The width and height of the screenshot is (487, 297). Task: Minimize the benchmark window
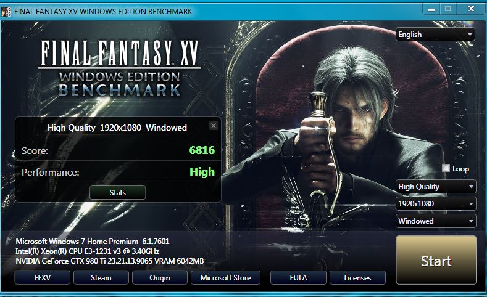click(431, 9)
